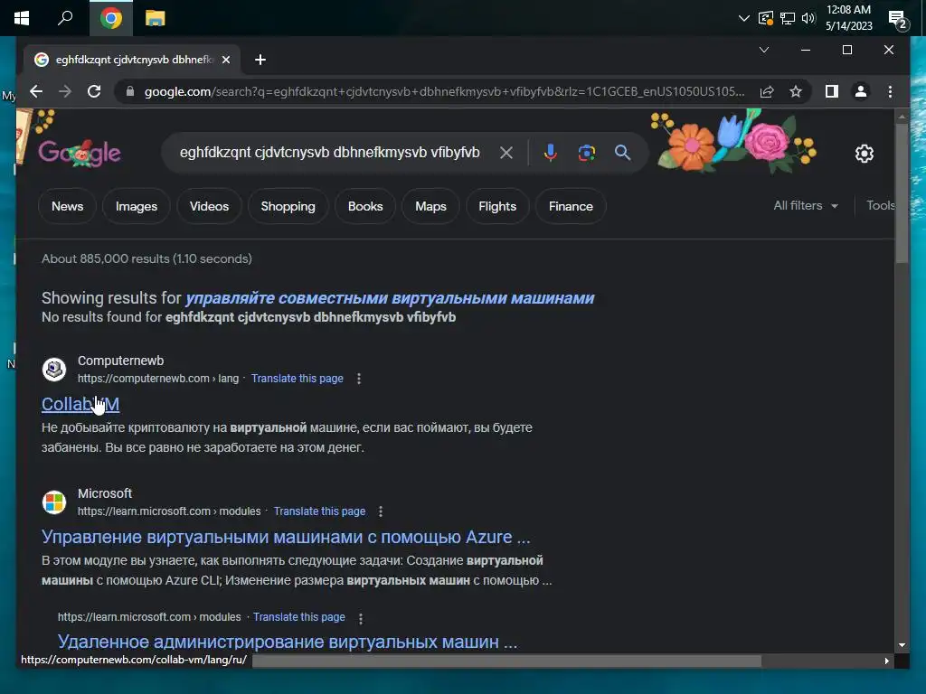Open the notification center

pos(898,20)
